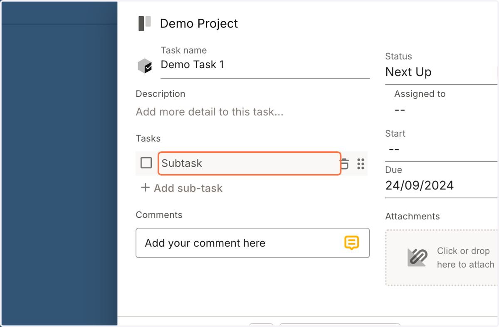
Task: Click the Comments section label
Action: pyautogui.click(x=159, y=215)
